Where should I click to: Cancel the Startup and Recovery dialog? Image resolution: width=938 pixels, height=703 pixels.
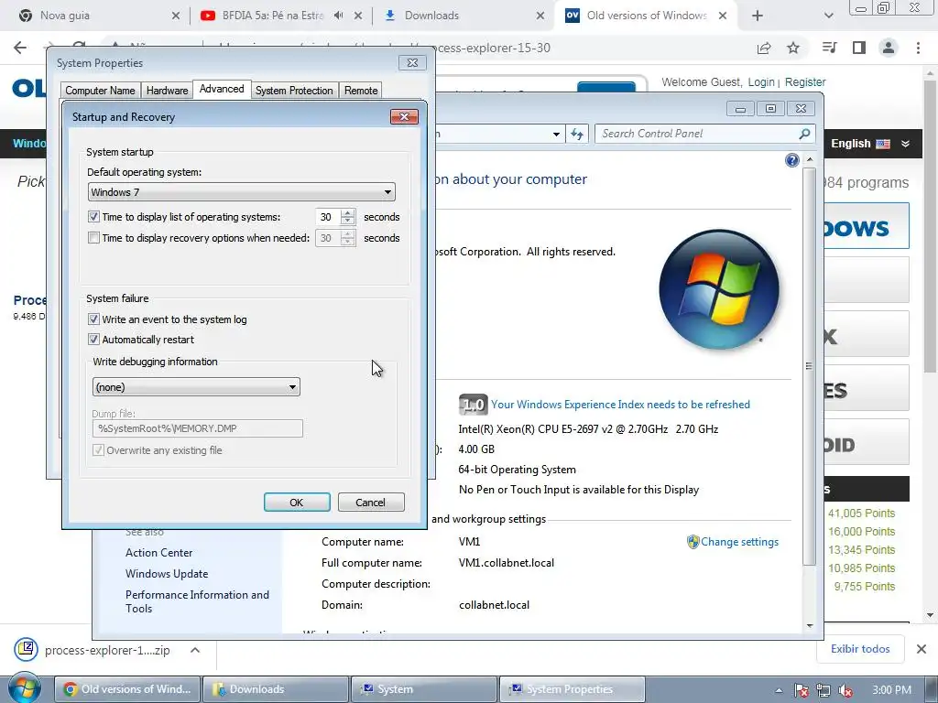(x=371, y=503)
